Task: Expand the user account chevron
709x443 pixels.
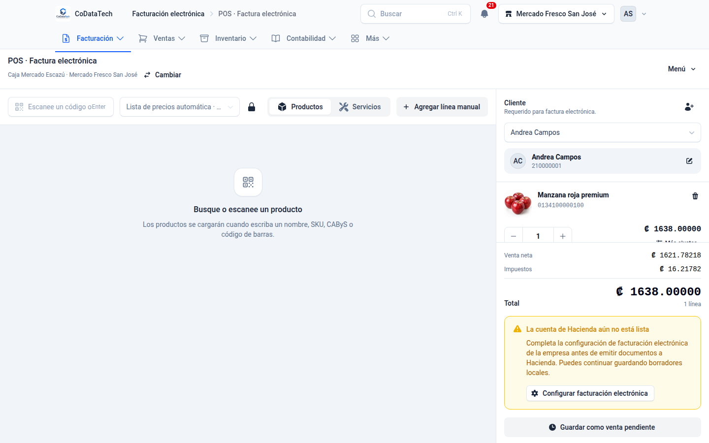Action: (644, 14)
